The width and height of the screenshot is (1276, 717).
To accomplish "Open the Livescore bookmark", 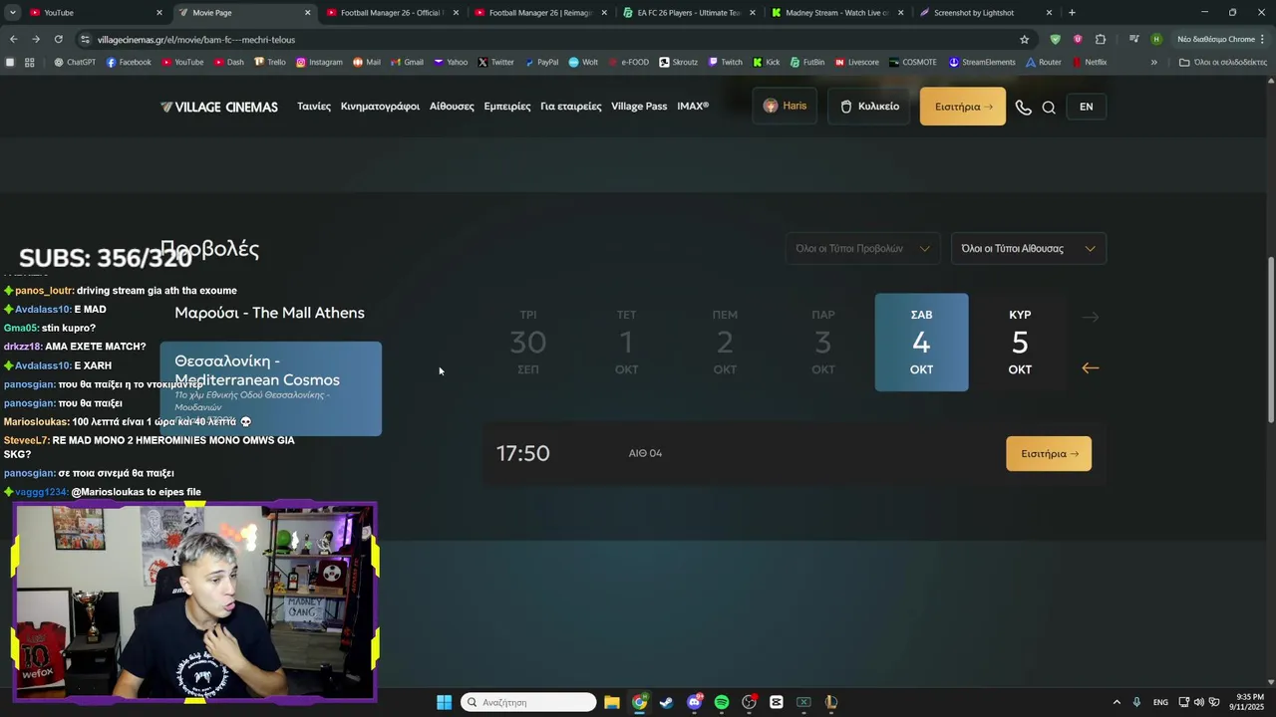I will pos(857,62).
